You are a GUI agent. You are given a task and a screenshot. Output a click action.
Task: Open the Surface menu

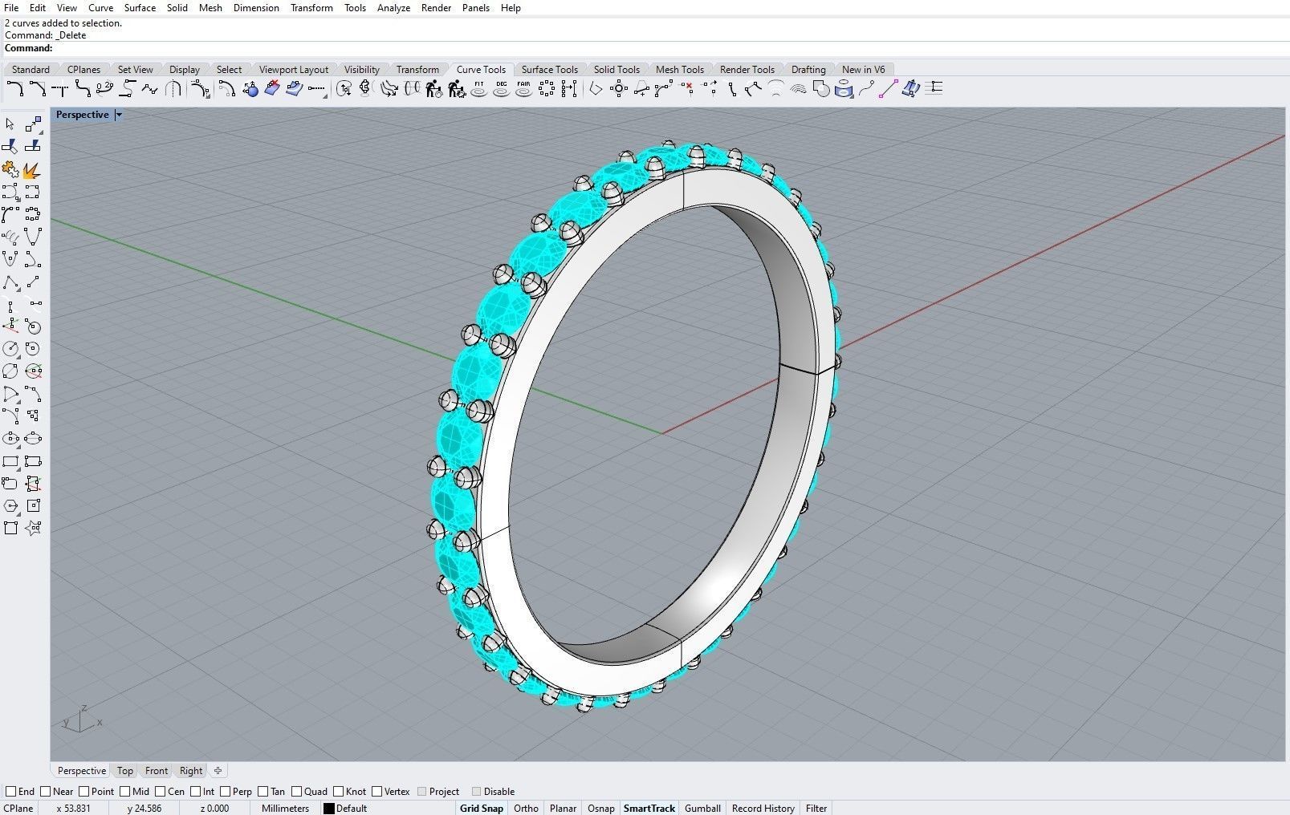(140, 8)
